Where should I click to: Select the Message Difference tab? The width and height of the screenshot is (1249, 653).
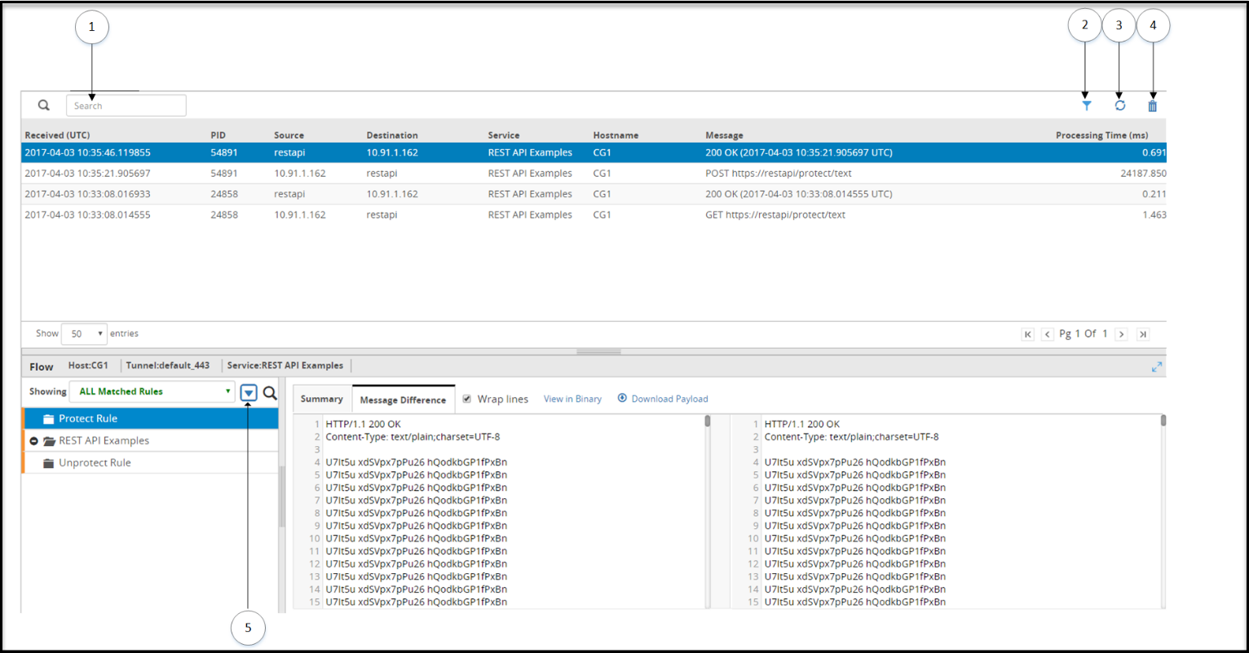click(403, 399)
